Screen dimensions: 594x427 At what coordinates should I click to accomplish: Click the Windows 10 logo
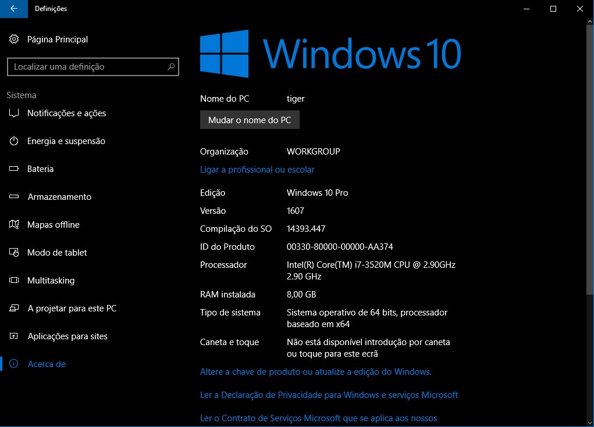click(x=330, y=53)
